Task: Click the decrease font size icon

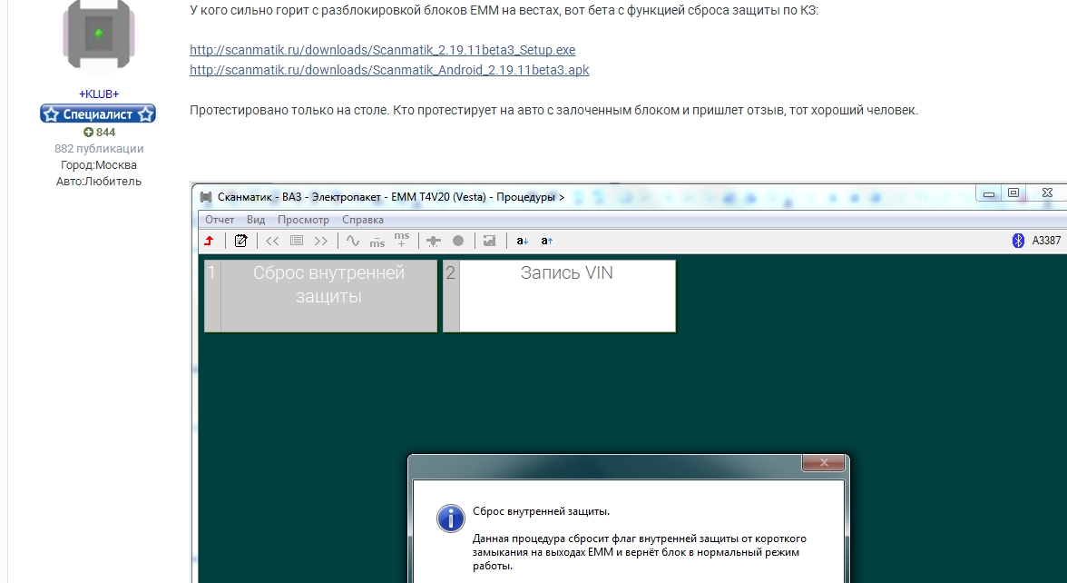Action: coord(522,241)
